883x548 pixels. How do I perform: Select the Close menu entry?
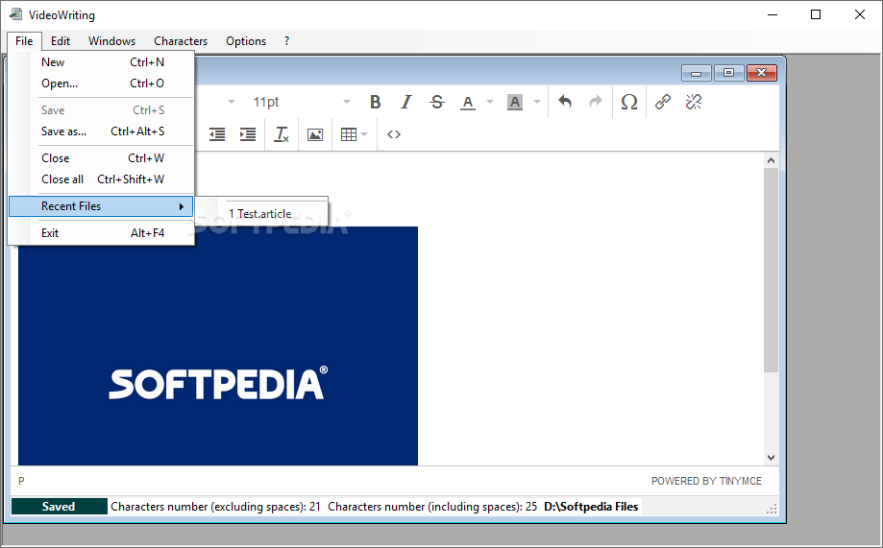101,158
